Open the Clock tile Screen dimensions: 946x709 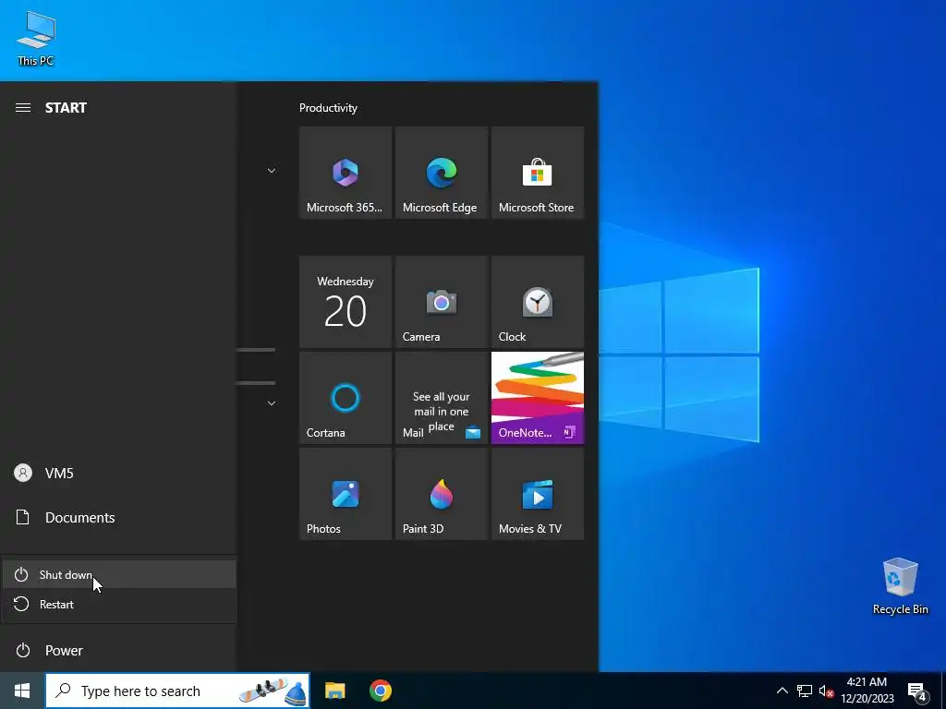coord(538,302)
